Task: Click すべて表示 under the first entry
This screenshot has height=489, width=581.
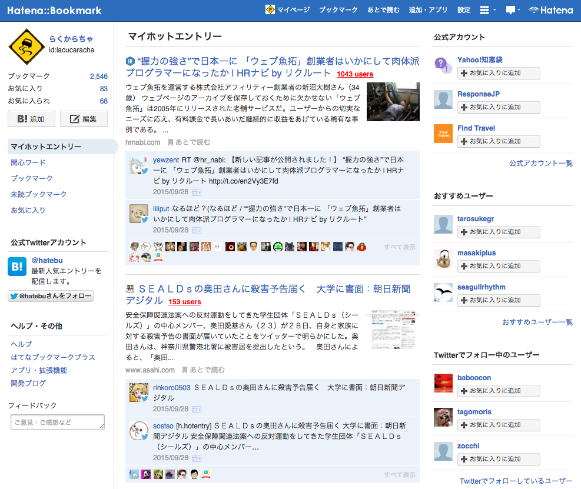Action: (x=400, y=247)
